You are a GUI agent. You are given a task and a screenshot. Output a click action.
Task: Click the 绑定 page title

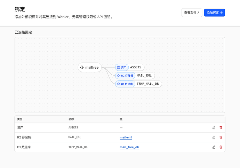(x=20, y=9)
